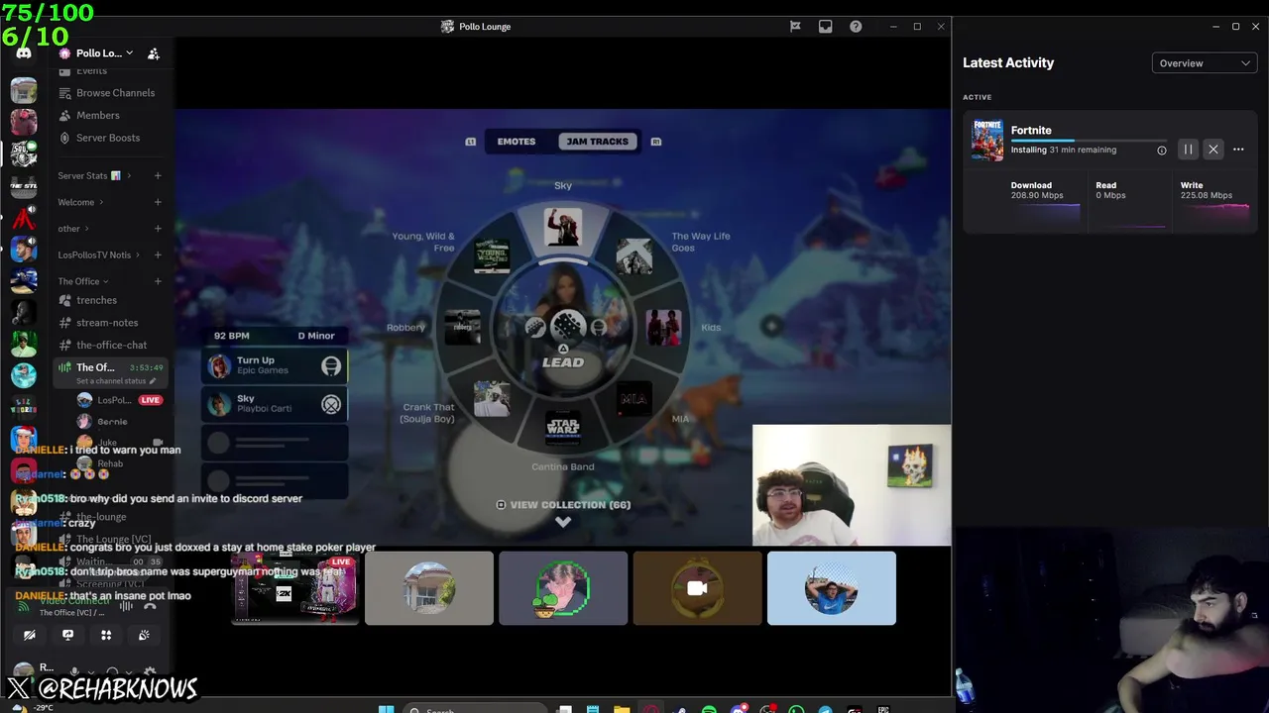Open the three-dot menu for Fortnite download

pyautogui.click(x=1238, y=150)
